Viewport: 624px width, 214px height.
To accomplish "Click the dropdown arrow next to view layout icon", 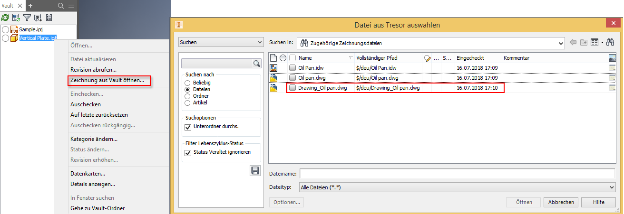I will click(x=602, y=42).
